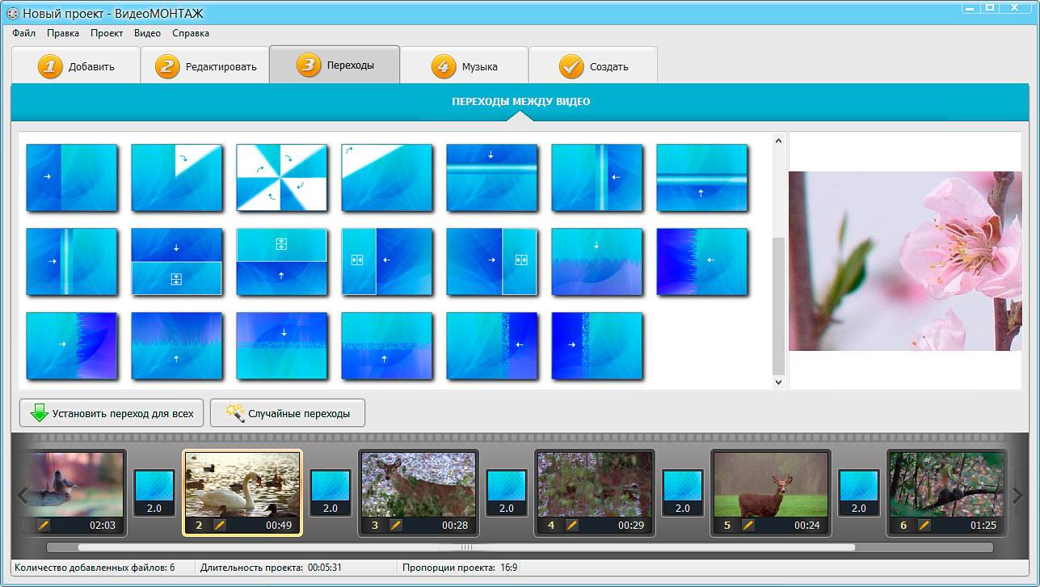Screen dimensions: 1040x587
Task: Pick the diagonal rotate wipe transition
Action: [x=387, y=178]
